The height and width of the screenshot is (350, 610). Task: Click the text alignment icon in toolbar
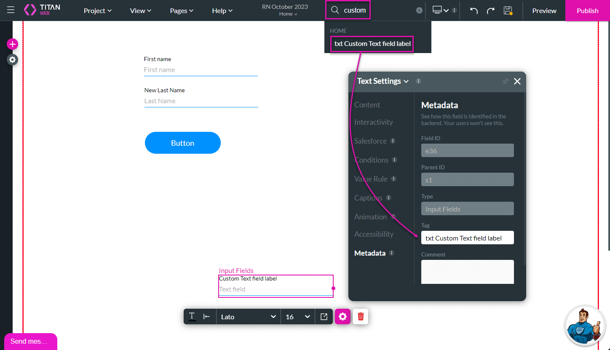click(x=206, y=317)
